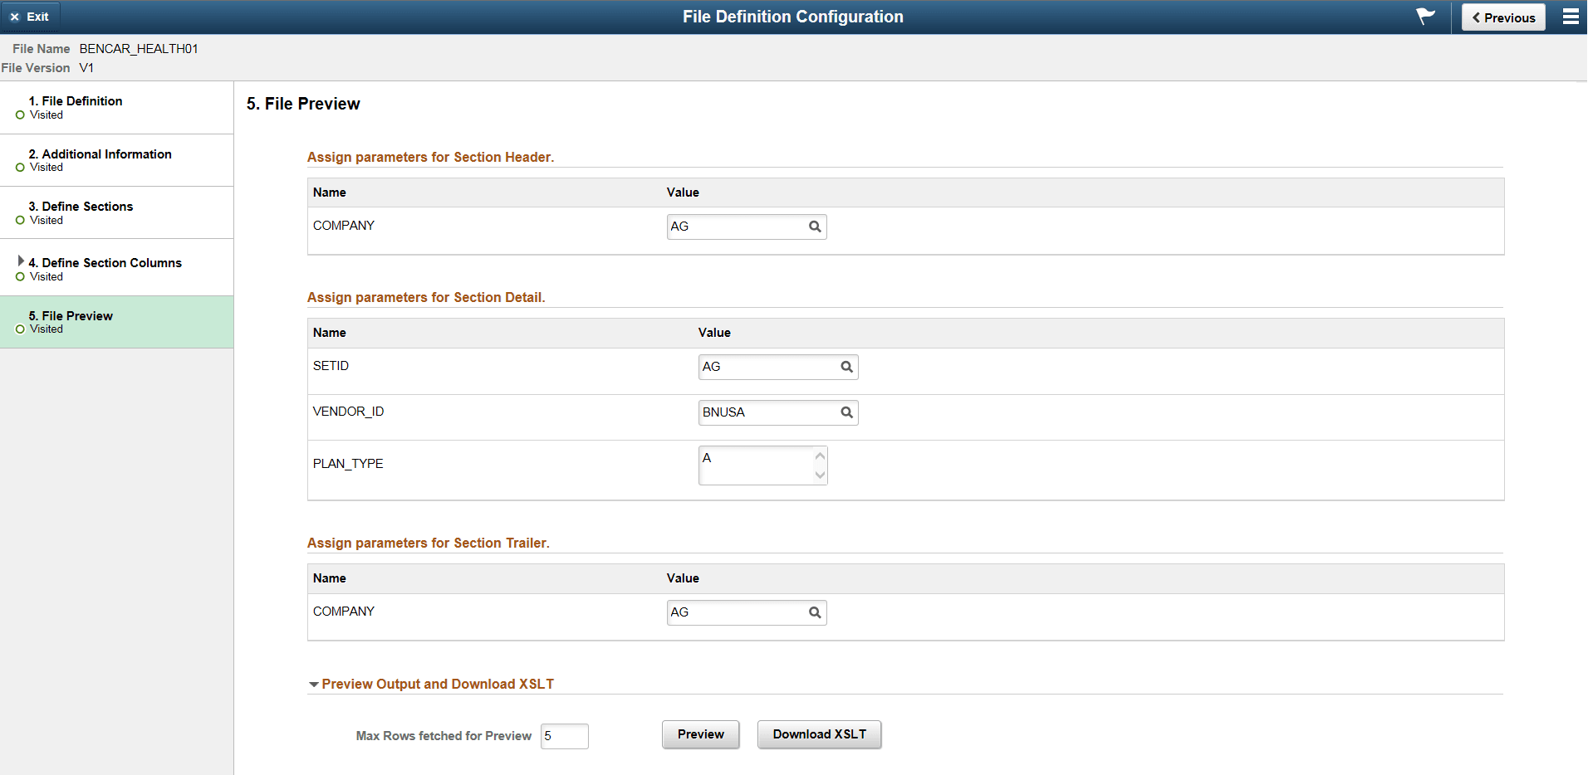Click the Previous navigation button
This screenshot has height=775, width=1588.
1502,17
